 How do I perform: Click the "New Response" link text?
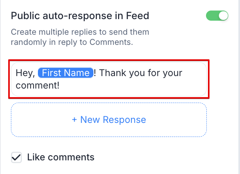[113, 120]
